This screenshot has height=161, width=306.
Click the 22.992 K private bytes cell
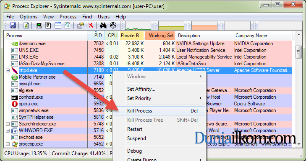click(134, 43)
